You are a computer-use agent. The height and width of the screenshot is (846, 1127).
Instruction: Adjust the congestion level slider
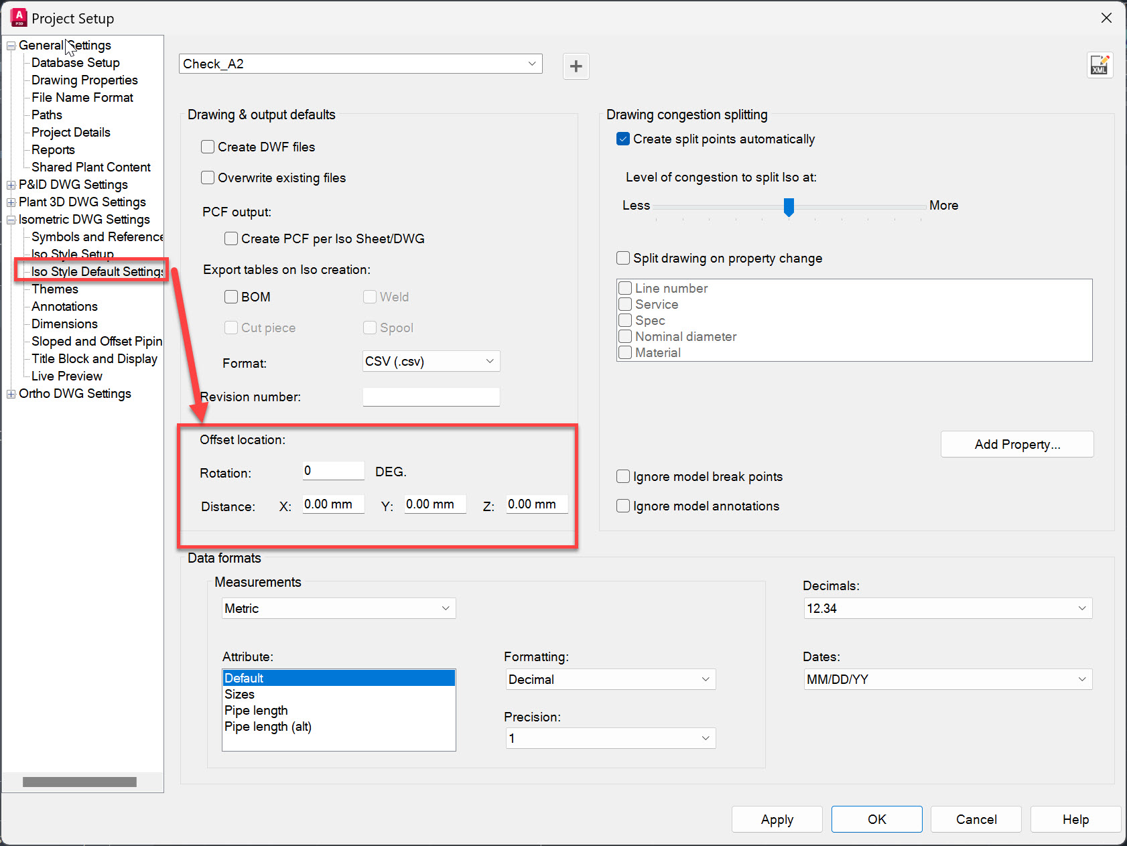coord(788,208)
